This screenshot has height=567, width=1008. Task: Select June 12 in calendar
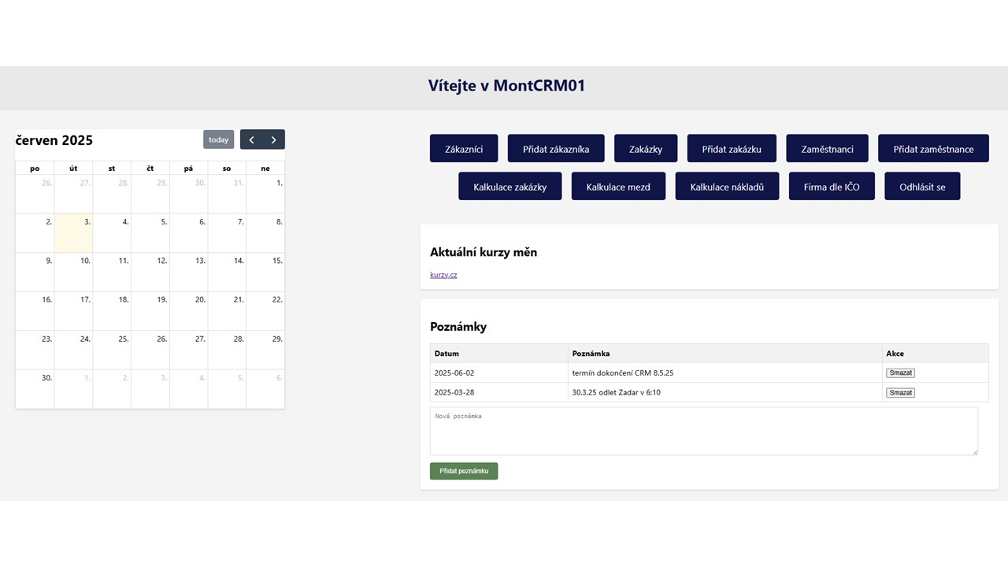[150, 272]
